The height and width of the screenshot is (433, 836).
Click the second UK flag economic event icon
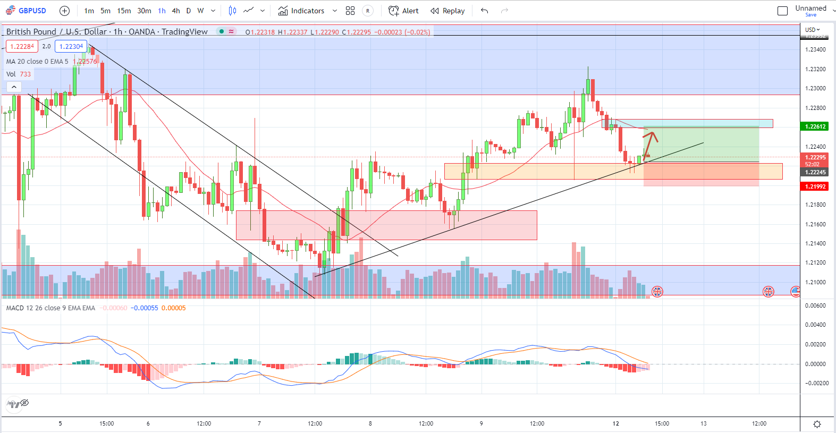768,292
